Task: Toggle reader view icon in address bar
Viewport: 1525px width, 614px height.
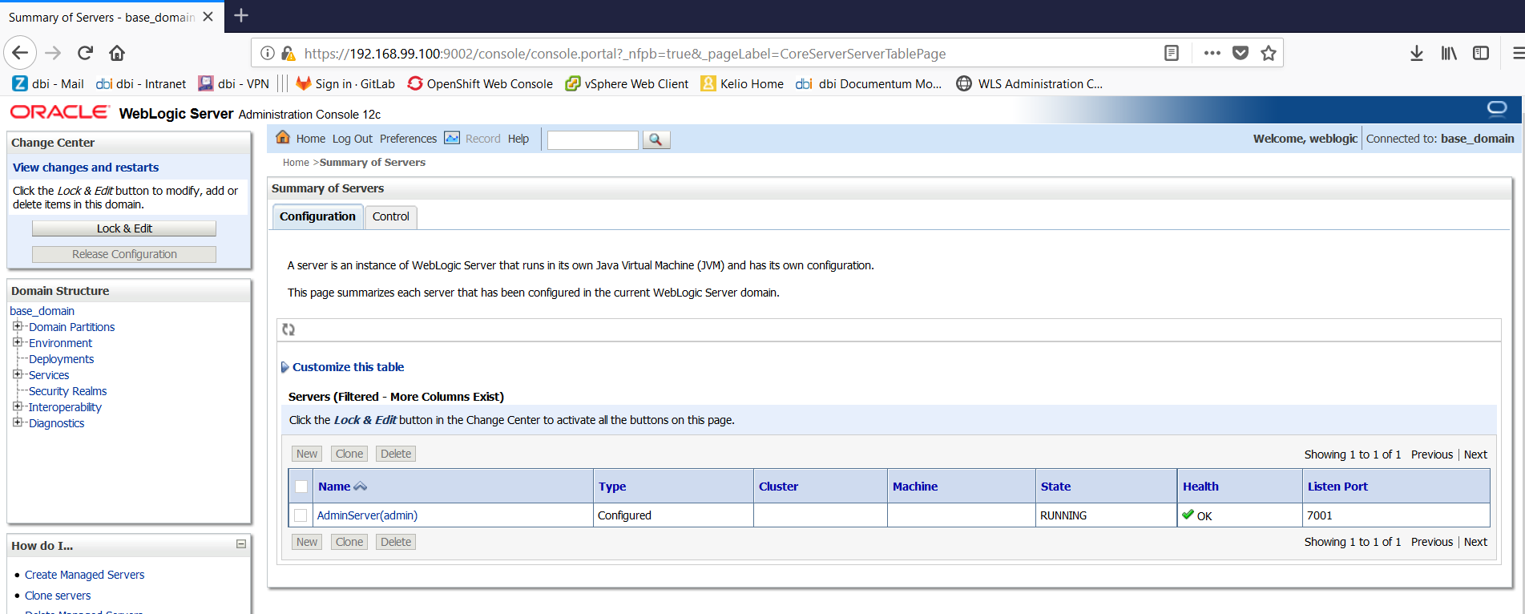Action: point(1172,53)
